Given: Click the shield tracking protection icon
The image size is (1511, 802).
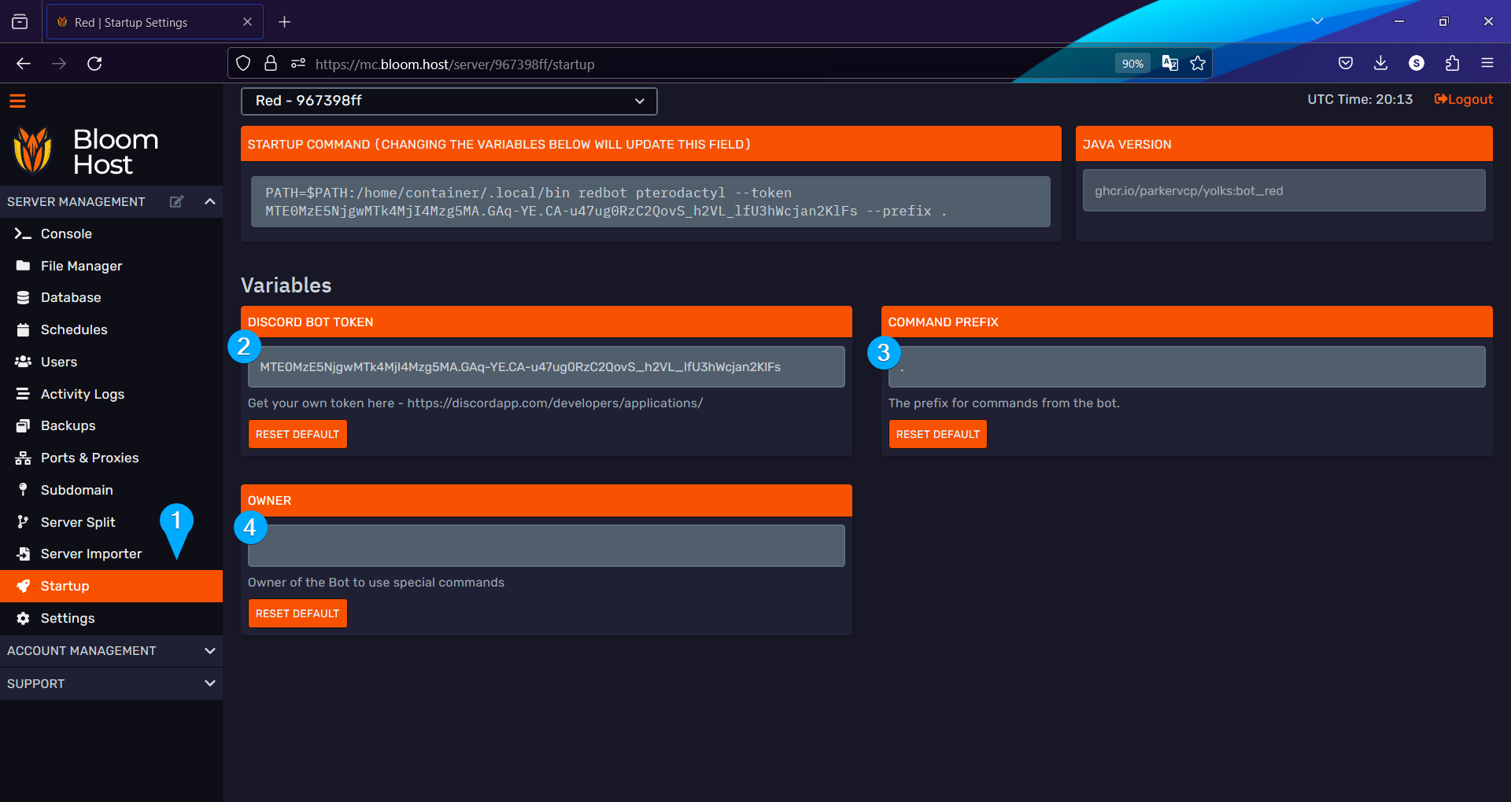Looking at the screenshot, I should point(243,64).
